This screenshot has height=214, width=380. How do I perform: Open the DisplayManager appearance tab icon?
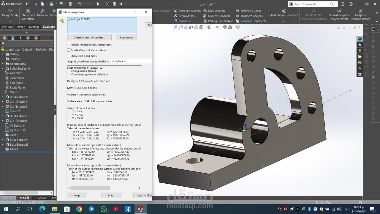[x=36, y=38]
